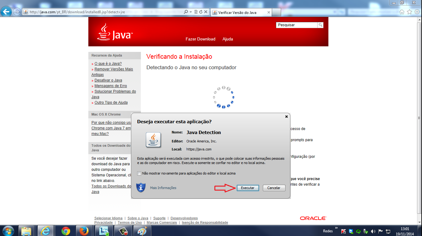The image size is (422, 236).
Task: Open the Fazer Download menu item
Action: [x=200, y=39]
